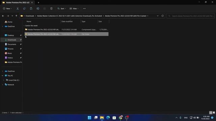Click the Paste toolbar icon
The height and width of the screenshot is (121, 216).
(x=31, y=8)
